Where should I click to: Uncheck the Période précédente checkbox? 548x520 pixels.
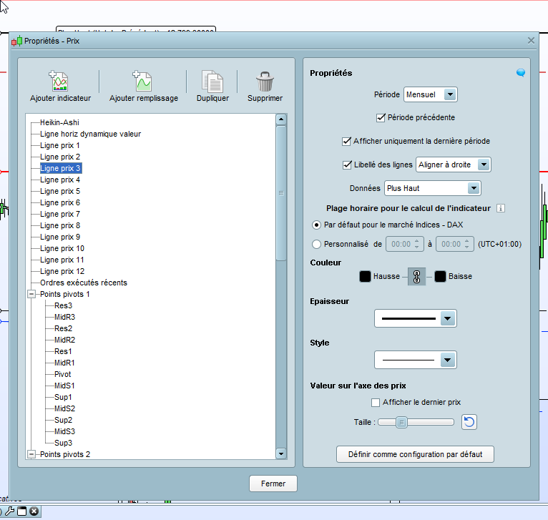(381, 117)
